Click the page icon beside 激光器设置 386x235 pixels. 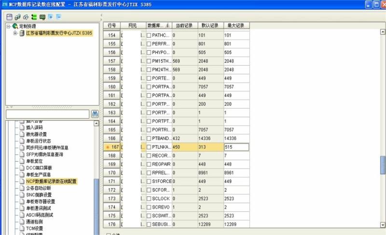coord(21,134)
